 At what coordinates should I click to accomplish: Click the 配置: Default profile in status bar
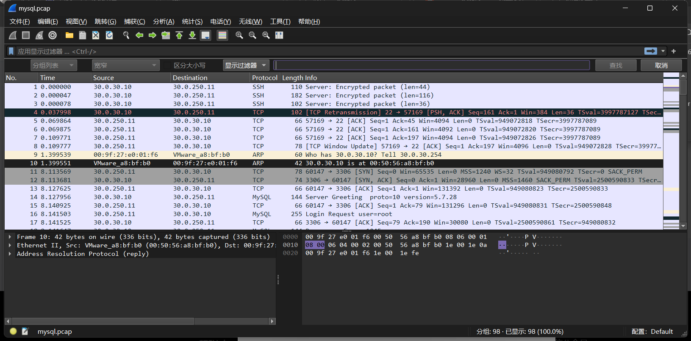pos(652,331)
